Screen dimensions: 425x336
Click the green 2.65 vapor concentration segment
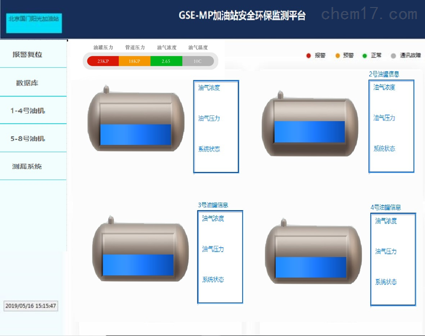pyautogui.click(x=166, y=61)
